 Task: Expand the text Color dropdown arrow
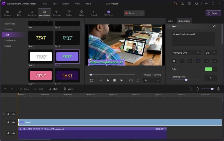[214, 69]
